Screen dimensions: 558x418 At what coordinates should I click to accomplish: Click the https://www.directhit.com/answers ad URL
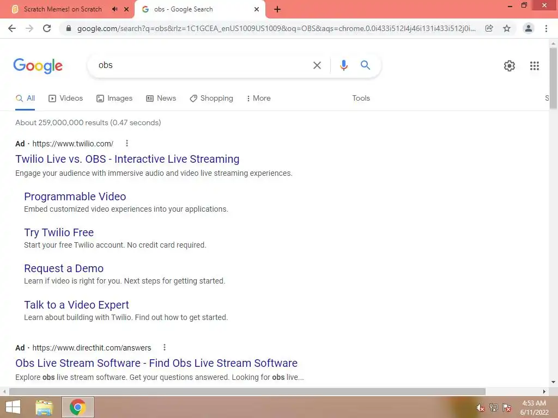[92, 348]
